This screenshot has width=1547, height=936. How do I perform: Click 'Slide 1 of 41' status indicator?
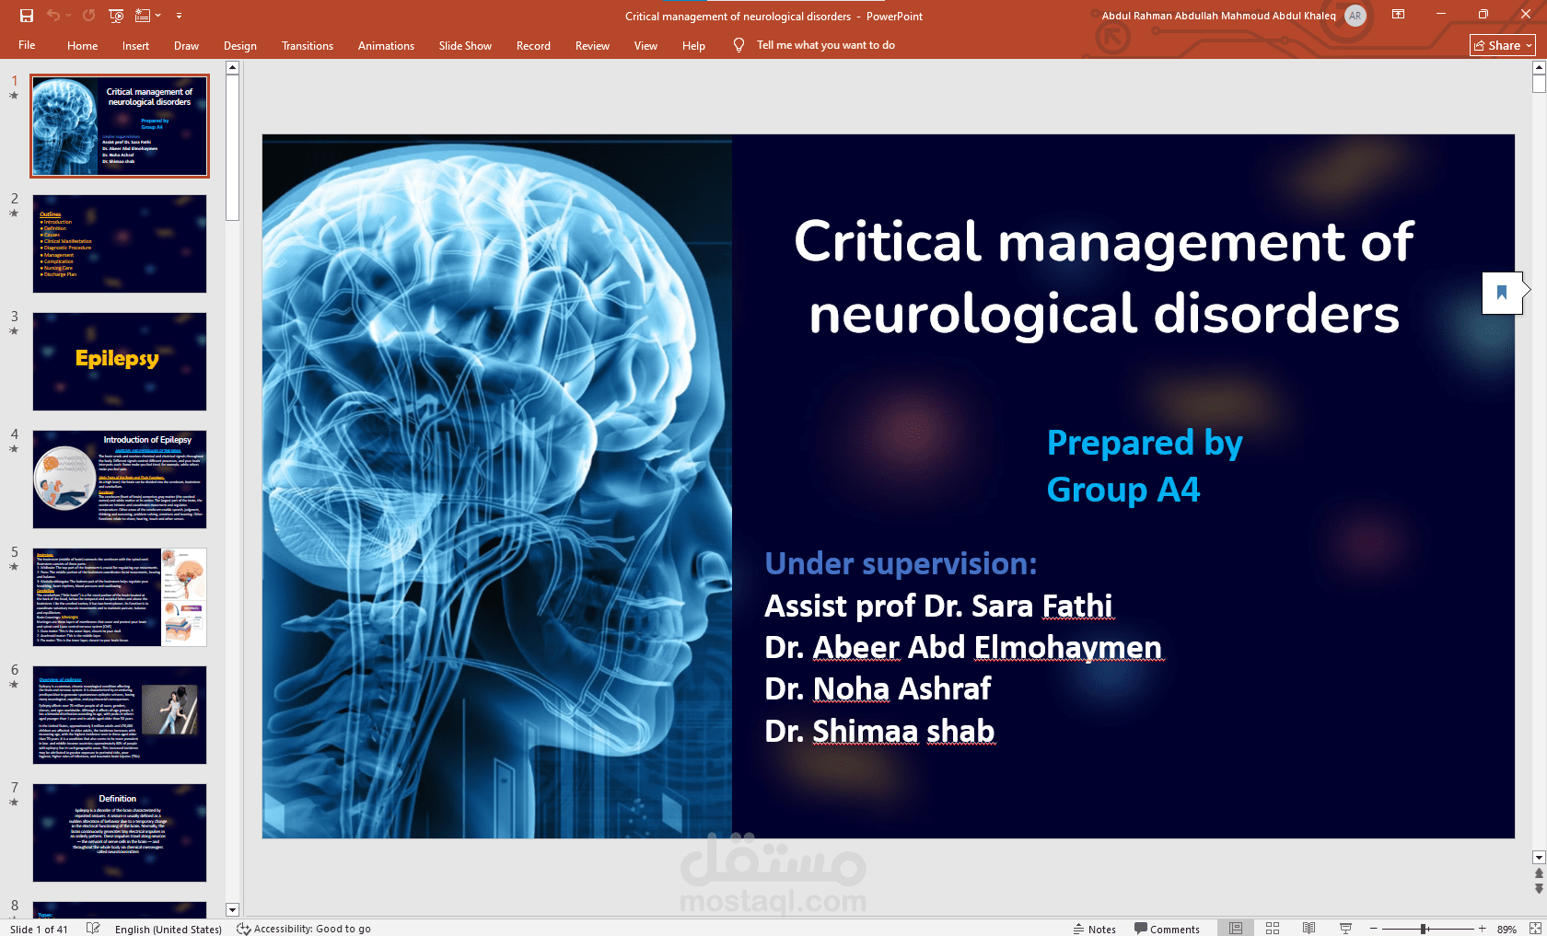click(40, 929)
